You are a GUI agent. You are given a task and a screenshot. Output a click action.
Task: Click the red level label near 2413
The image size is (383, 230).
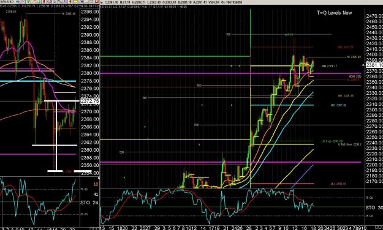click(x=346, y=47)
